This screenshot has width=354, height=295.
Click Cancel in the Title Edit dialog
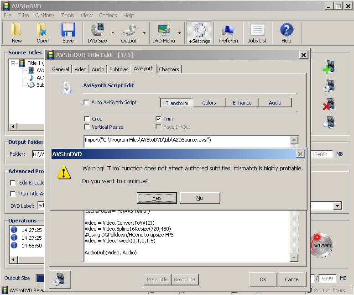point(292,279)
